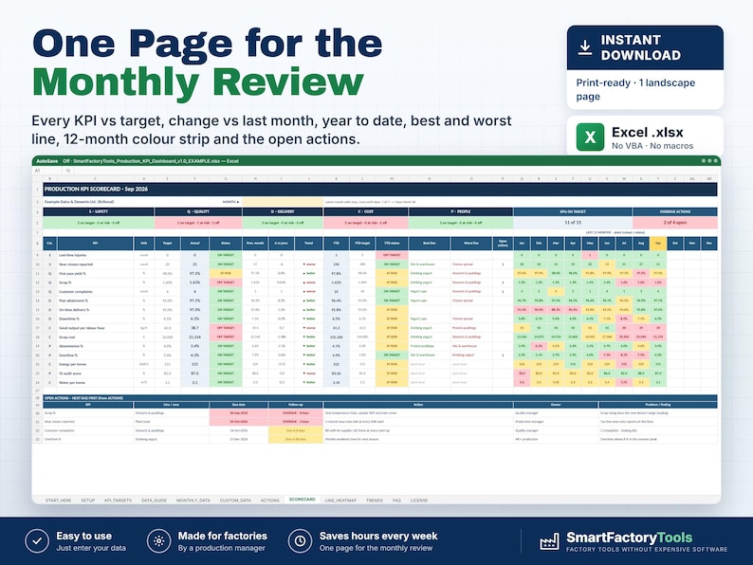Open the CUSTOM_DATA sheet tab
Screen dimensions: 753x565
(x=235, y=501)
